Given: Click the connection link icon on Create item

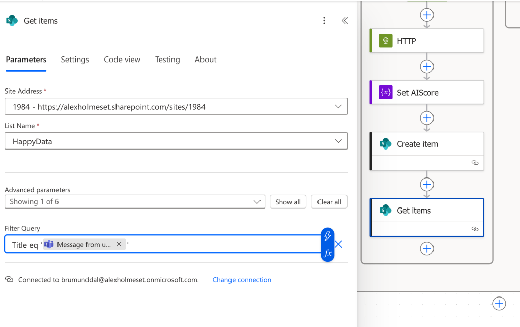Looking at the screenshot, I should click(475, 163).
